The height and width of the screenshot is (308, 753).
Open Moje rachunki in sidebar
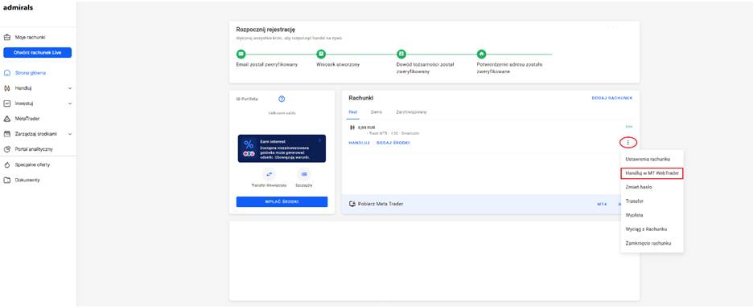(x=30, y=38)
